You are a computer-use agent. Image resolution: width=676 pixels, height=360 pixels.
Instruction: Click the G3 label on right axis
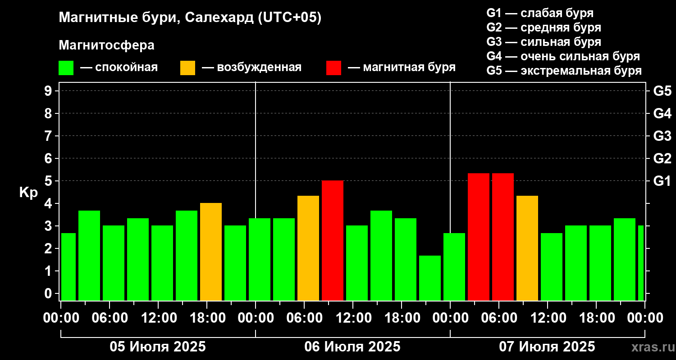click(x=662, y=136)
